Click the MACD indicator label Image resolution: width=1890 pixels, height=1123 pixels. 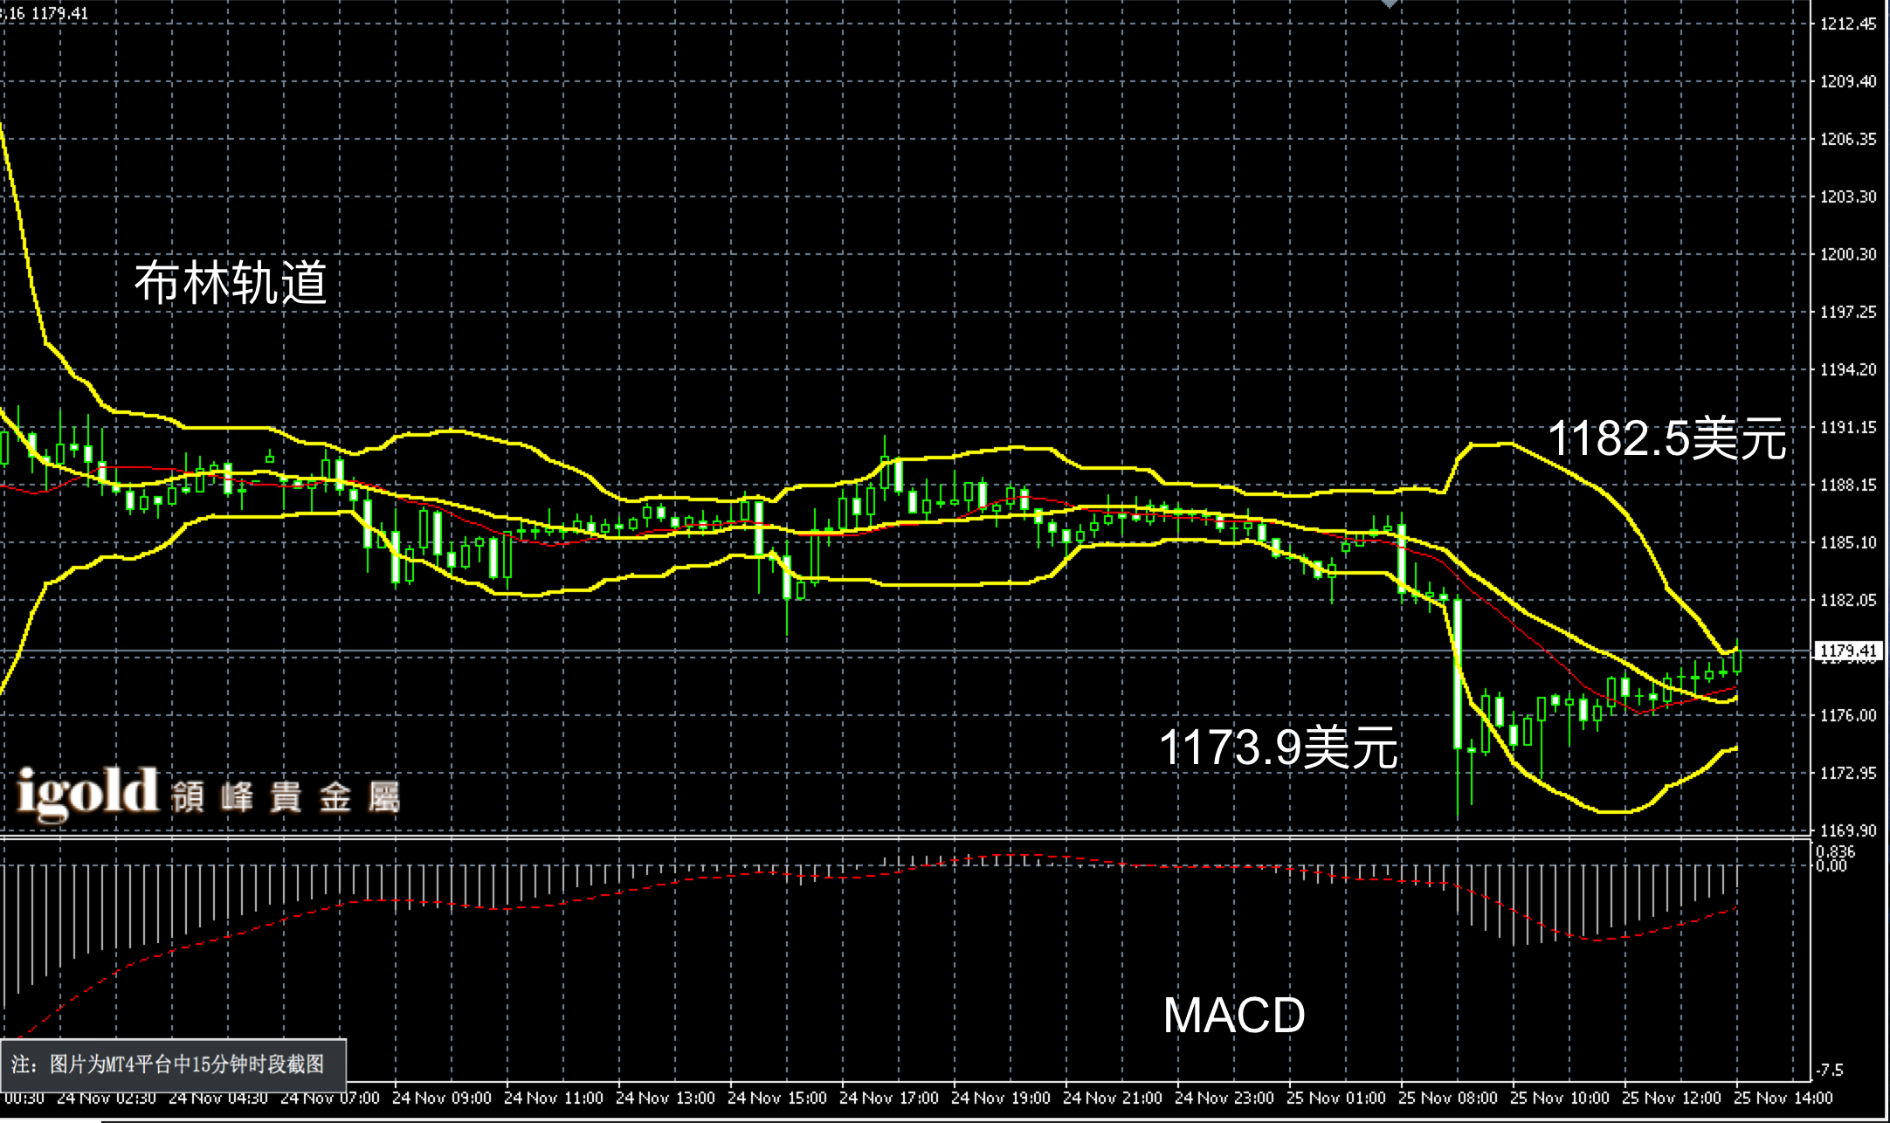[x=1233, y=1015]
